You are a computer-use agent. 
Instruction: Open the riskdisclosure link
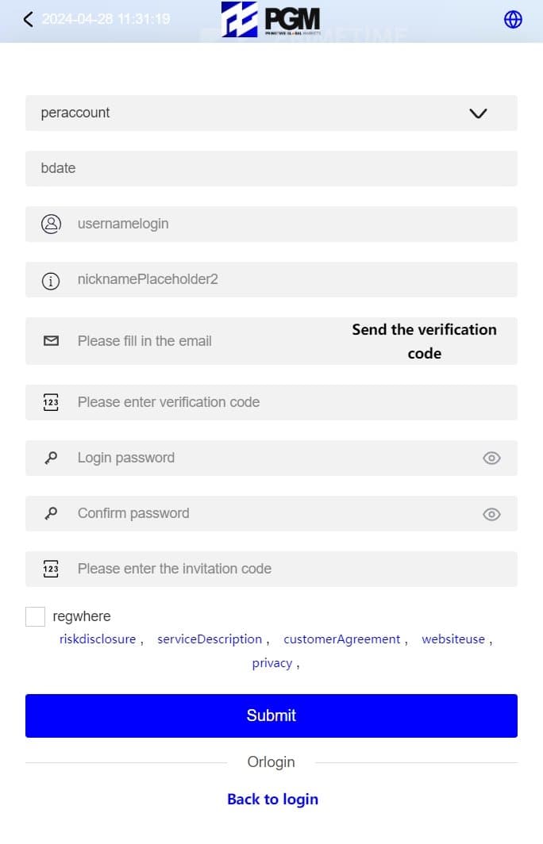click(x=98, y=639)
